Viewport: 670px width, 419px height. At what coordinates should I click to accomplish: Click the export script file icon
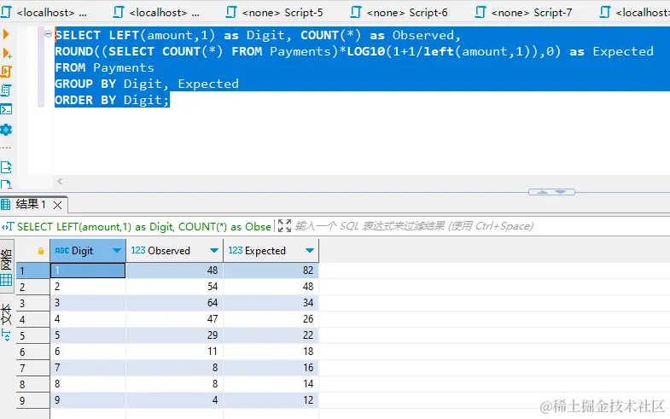[7, 167]
